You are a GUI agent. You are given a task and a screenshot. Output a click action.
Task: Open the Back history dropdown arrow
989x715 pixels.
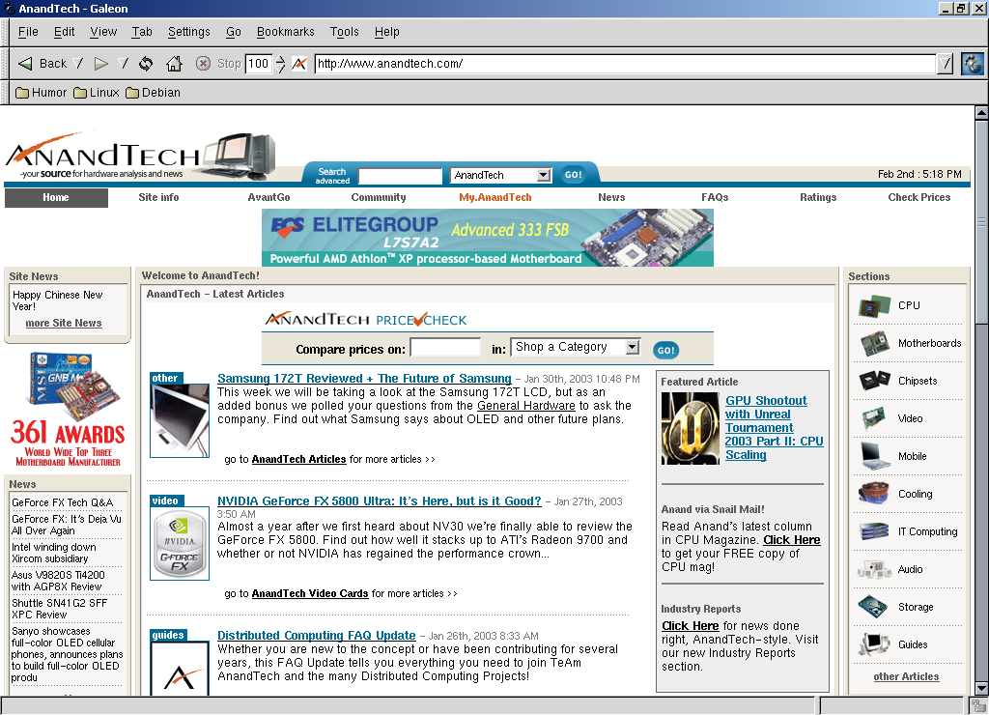click(78, 63)
